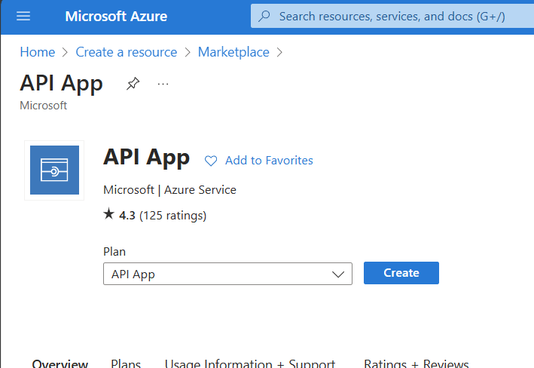The width and height of the screenshot is (534, 368).
Task: Open Create a resource breadcrumb
Action: tap(127, 52)
